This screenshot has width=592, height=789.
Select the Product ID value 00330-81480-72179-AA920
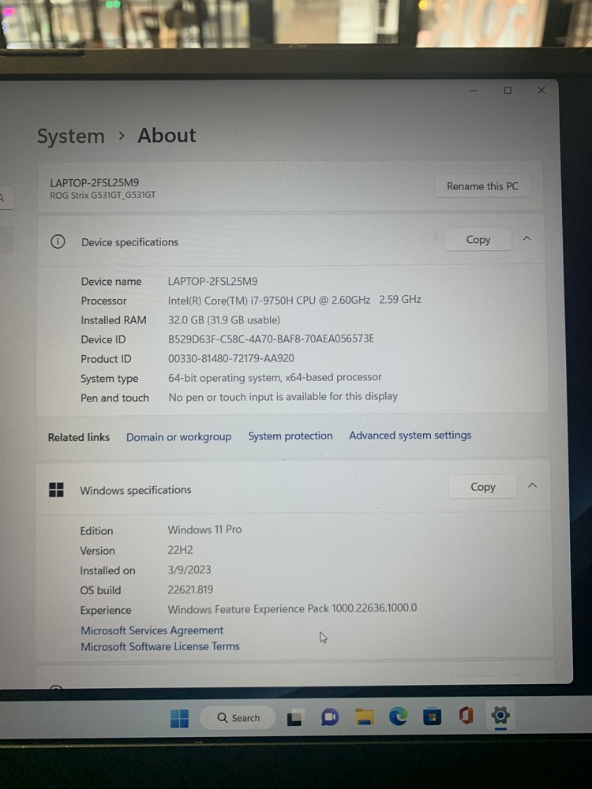pyautogui.click(x=231, y=358)
